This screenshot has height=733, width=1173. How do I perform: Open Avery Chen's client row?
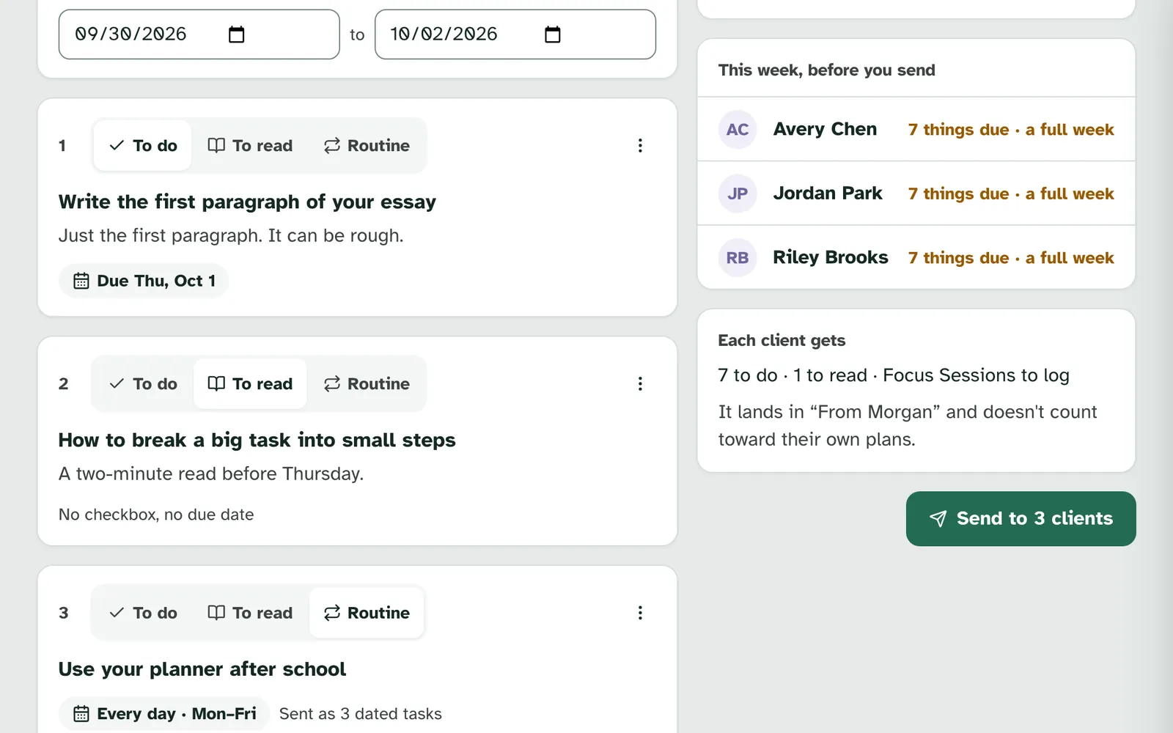click(916, 130)
